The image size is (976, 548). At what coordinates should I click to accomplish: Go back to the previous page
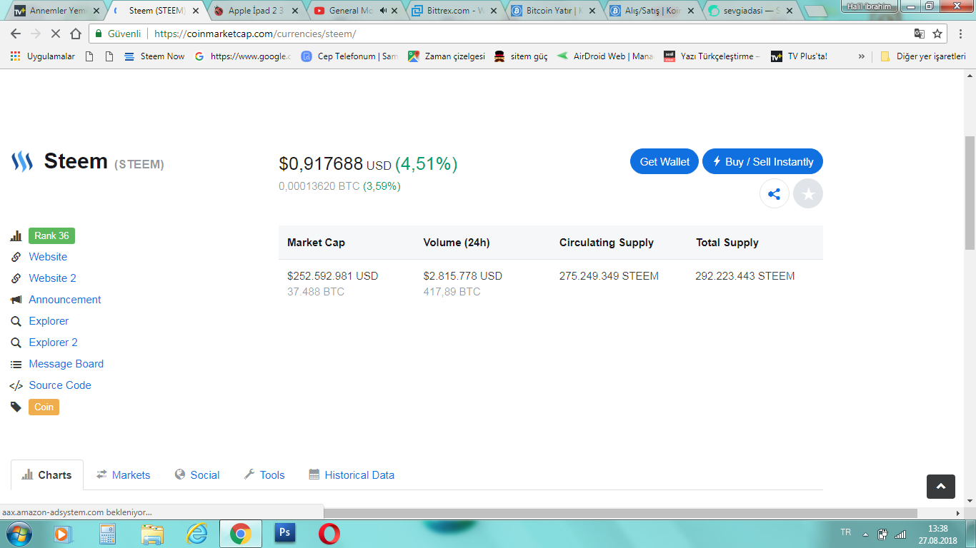click(x=16, y=34)
